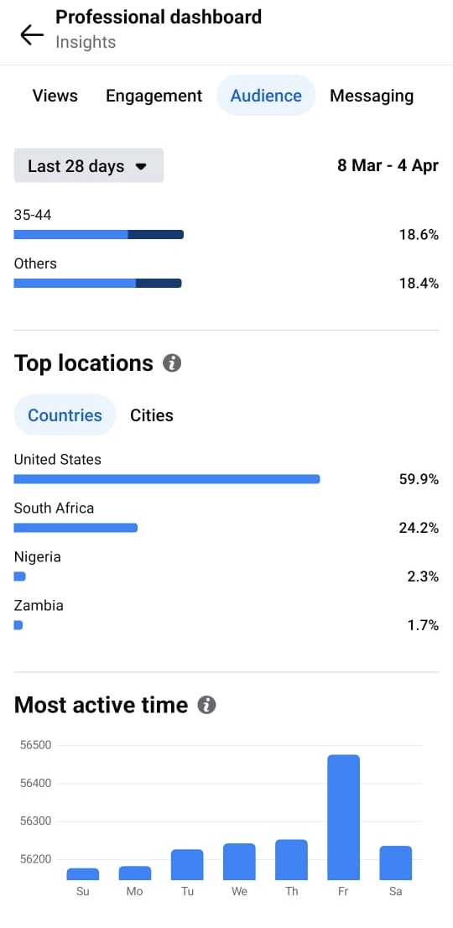Image resolution: width=453 pixels, height=928 pixels.
Task: Expand the Last 28 days dropdown
Action: coord(89,166)
